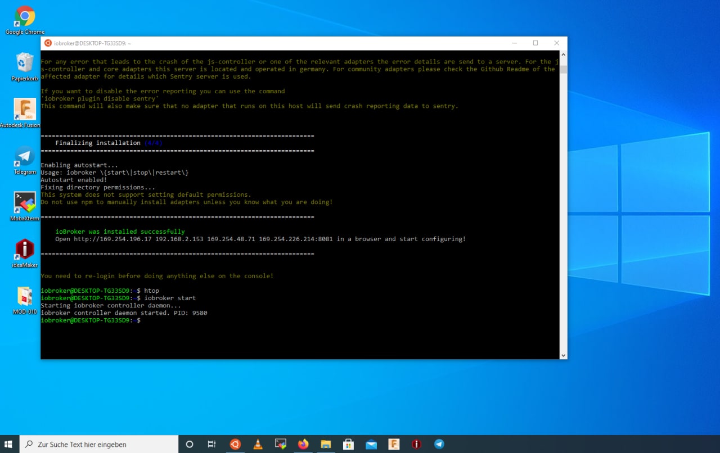Open Telegram from the taskbar
Image resolution: width=720 pixels, height=453 pixels.
[439, 444]
